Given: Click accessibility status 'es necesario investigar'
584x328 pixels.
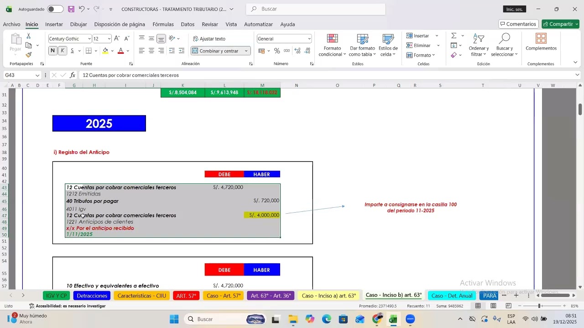Looking at the screenshot, I should point(68,306).
